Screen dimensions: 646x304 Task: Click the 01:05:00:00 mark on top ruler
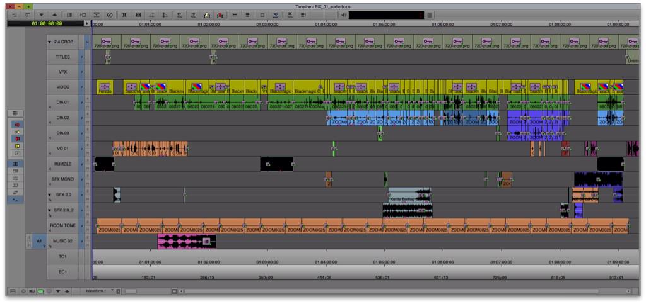384,25
